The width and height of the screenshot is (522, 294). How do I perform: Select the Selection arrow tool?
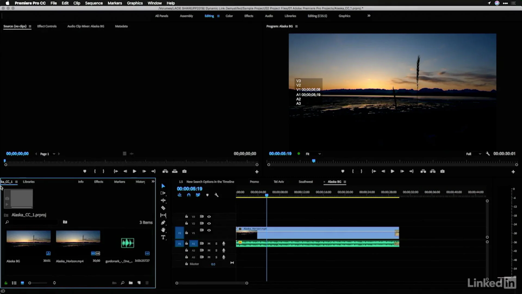(x=163, y=186)
